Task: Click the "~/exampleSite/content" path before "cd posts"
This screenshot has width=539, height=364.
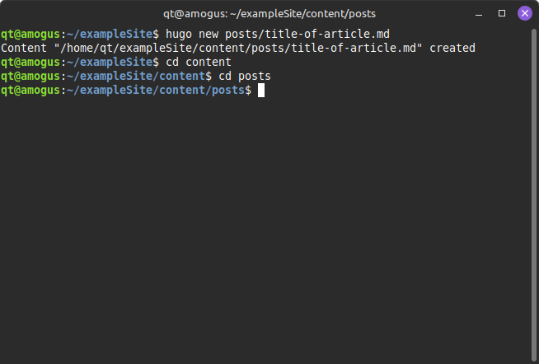Action: [x=135, y=76]
